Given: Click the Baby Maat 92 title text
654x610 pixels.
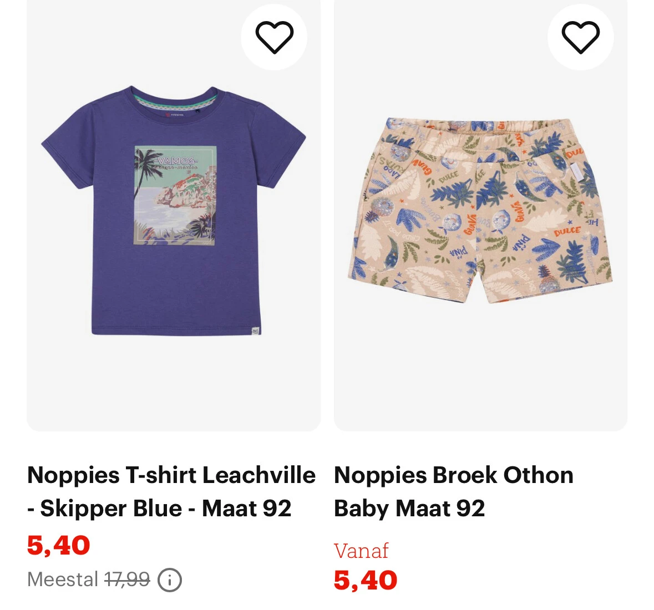Looking at the screenshot, I should tap(409, 507).
